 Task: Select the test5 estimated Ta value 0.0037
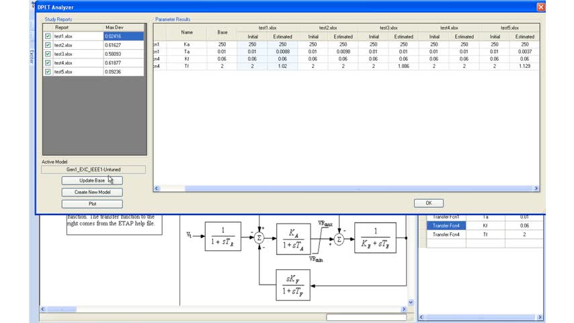click(x=524, y=52)
